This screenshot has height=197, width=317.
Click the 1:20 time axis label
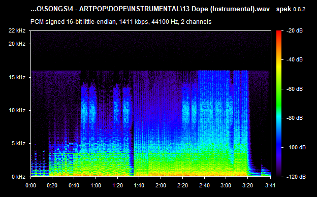(117, 185)
